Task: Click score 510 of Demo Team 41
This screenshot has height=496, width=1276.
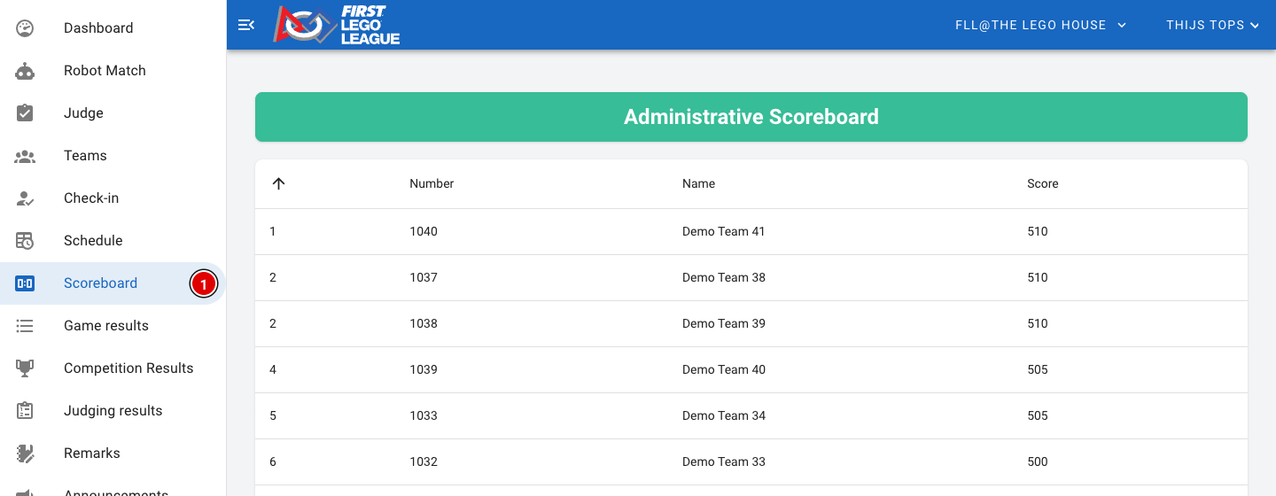Action: [x=1038, y=231]
